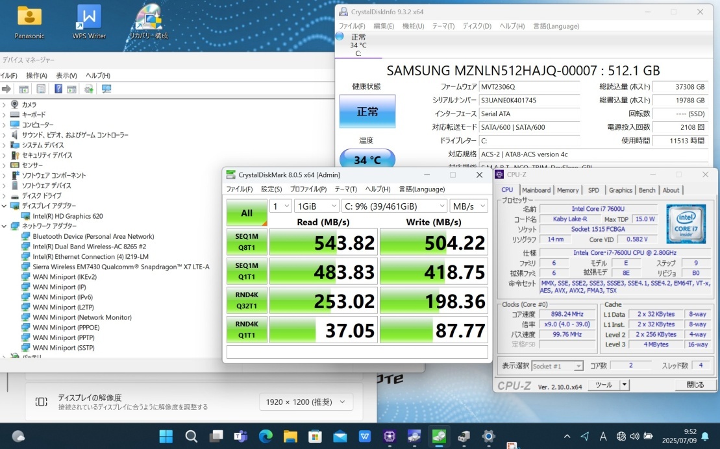This screenshot has width=720, height=449.
Task: Open taskbar Search
Action: click(191, 436)
